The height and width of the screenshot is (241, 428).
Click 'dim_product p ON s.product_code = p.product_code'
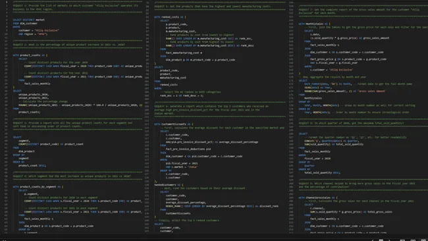click(59, 226)
